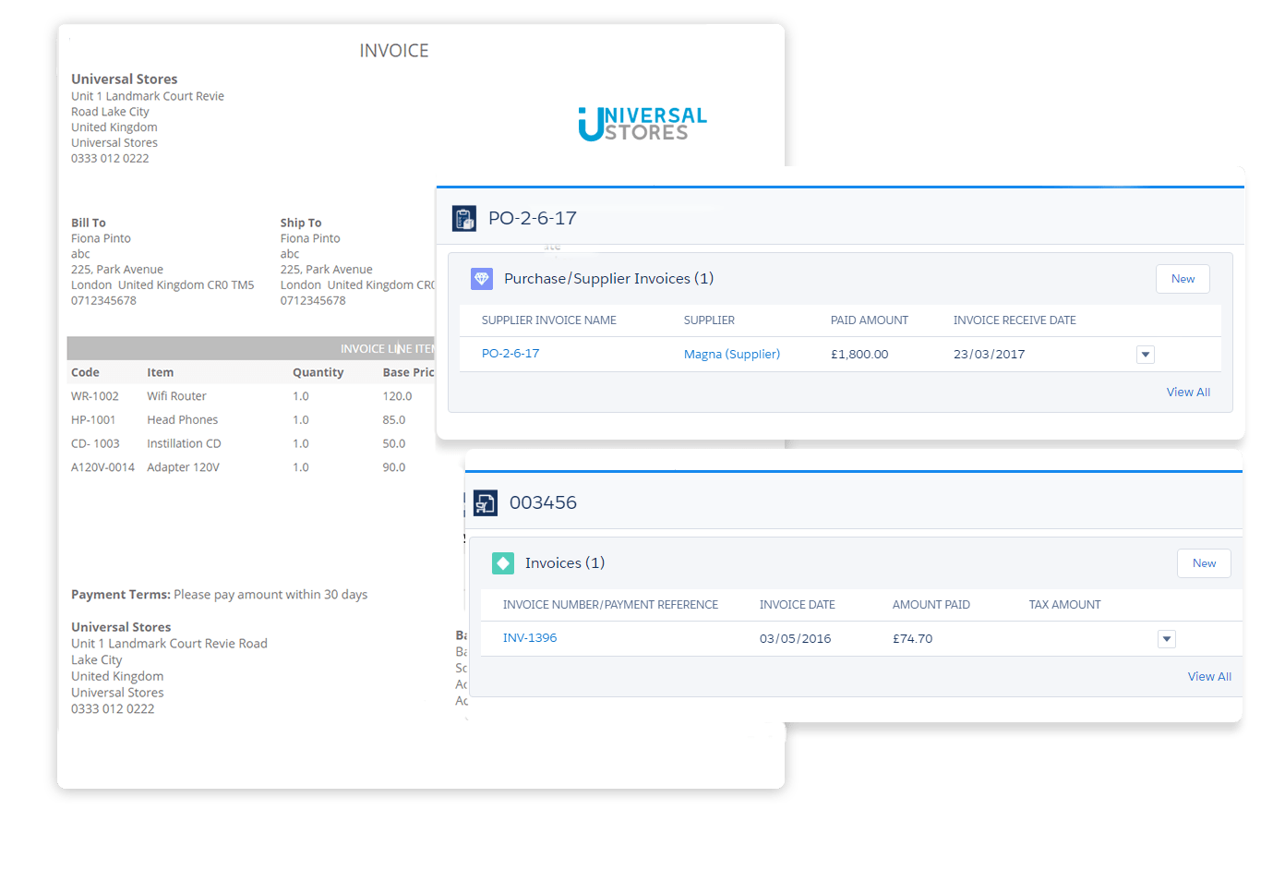Click the Invoices (1) heading
This screenshot has width=1261, height=894.
click(x=565, y=563)
